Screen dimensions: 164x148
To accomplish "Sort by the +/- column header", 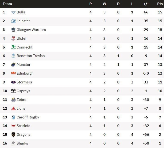I will 146,4.
